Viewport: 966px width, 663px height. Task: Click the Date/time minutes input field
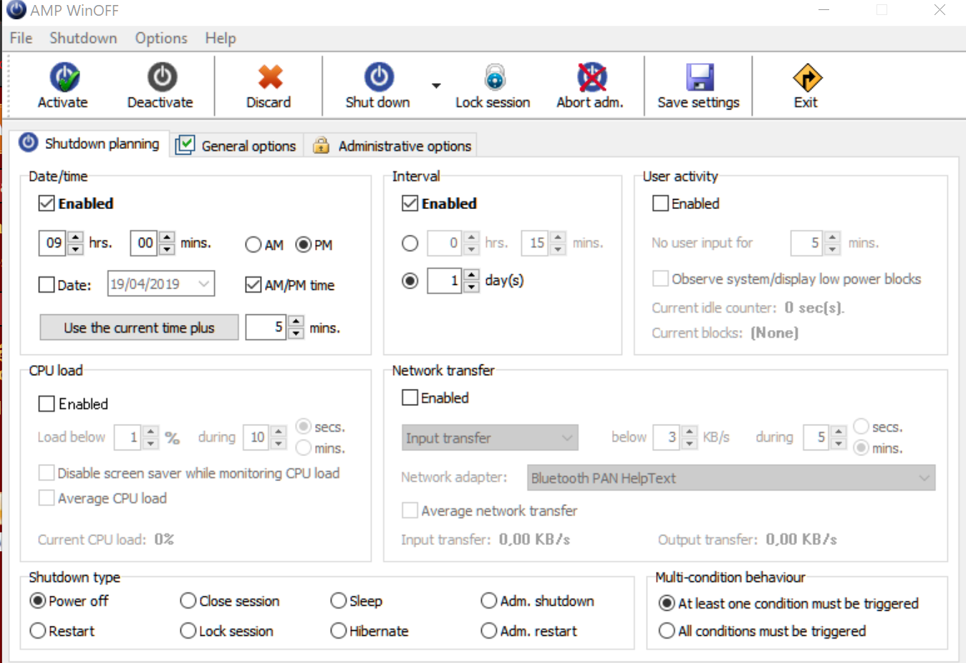145,243
